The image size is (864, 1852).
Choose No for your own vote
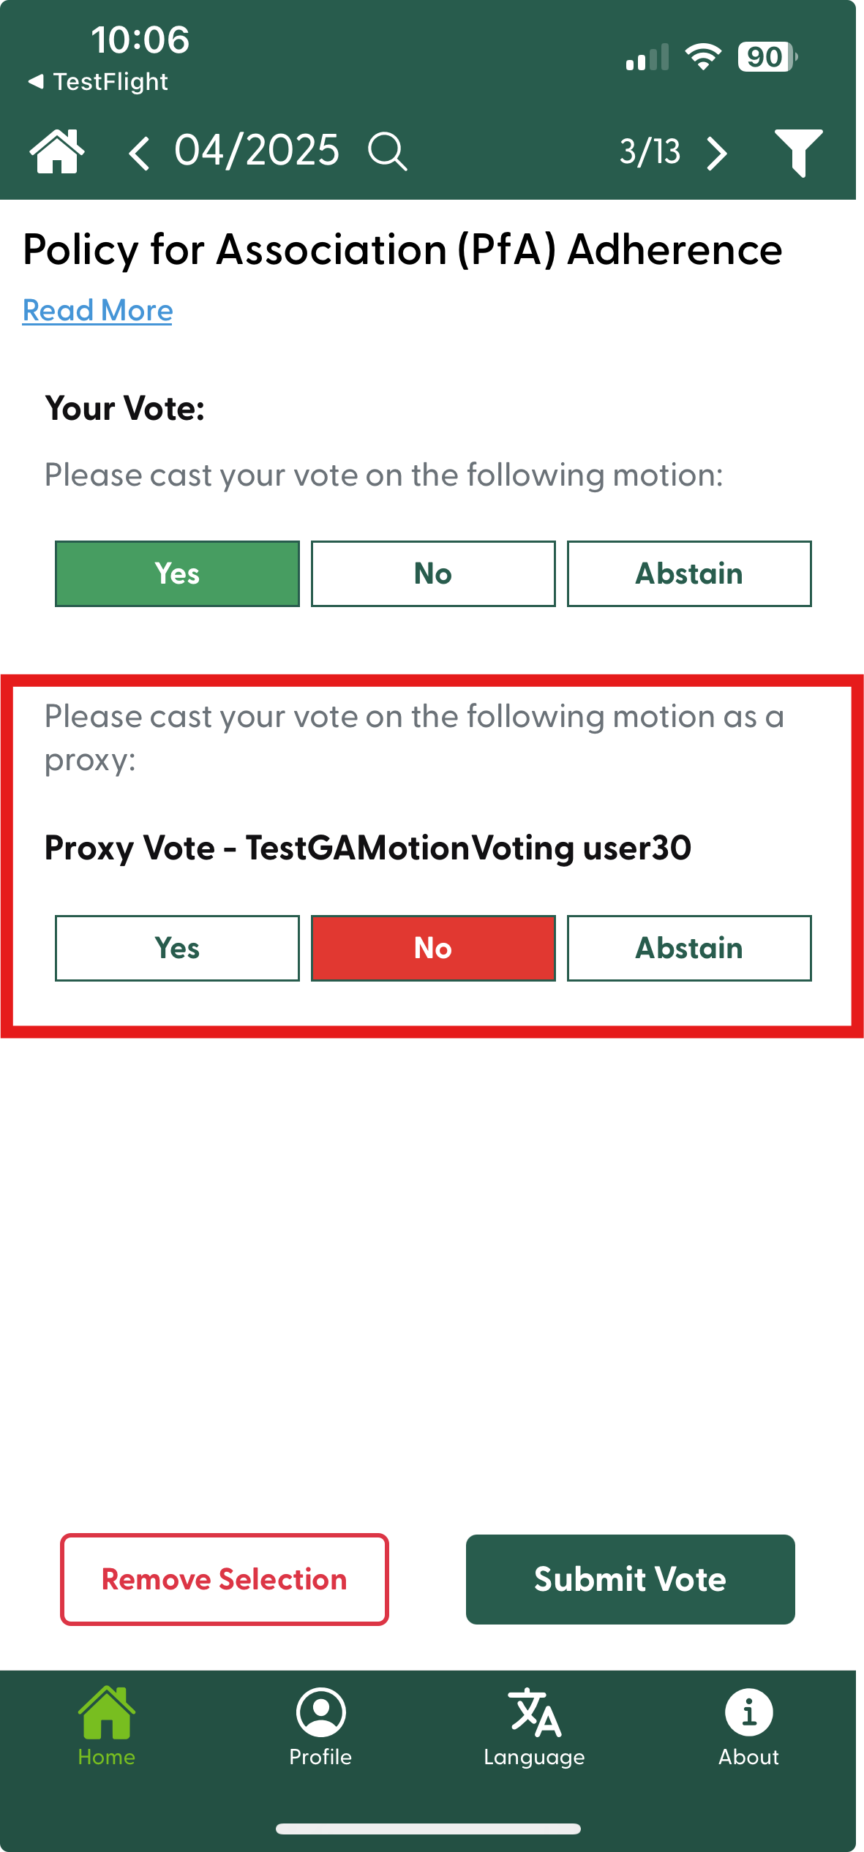433,573
